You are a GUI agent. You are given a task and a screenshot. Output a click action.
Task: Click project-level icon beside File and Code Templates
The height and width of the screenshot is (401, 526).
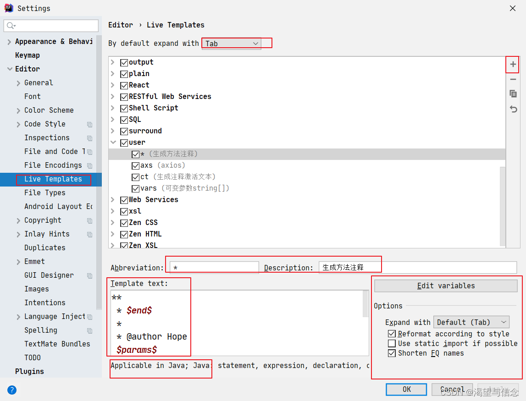(89, 152)
